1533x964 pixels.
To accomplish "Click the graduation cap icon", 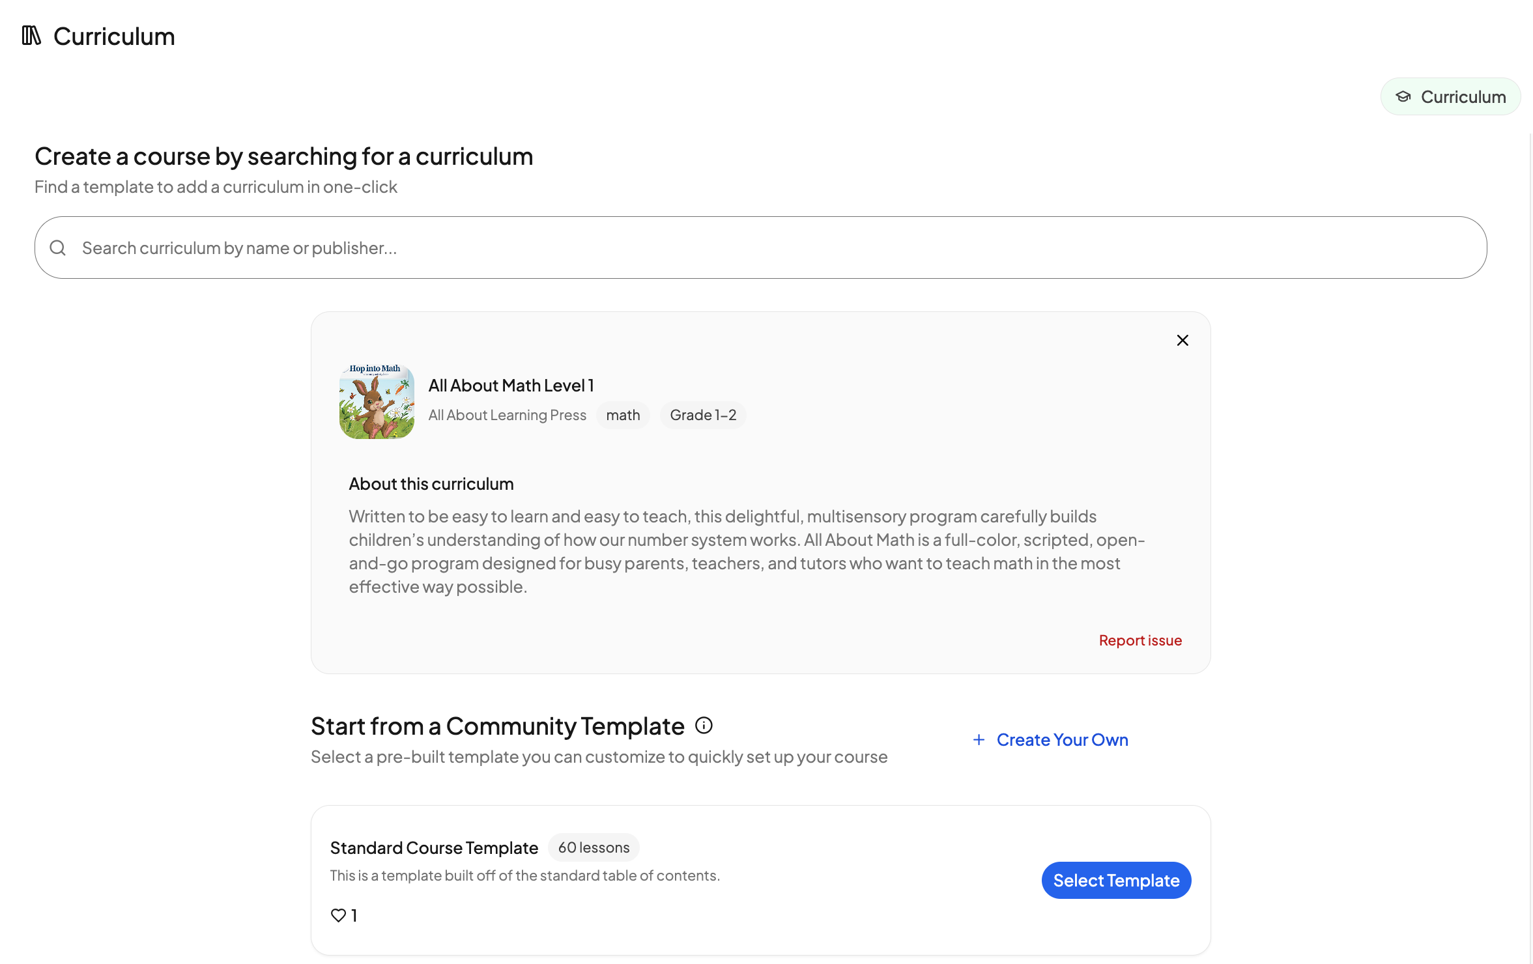I will pos(1403,97).
